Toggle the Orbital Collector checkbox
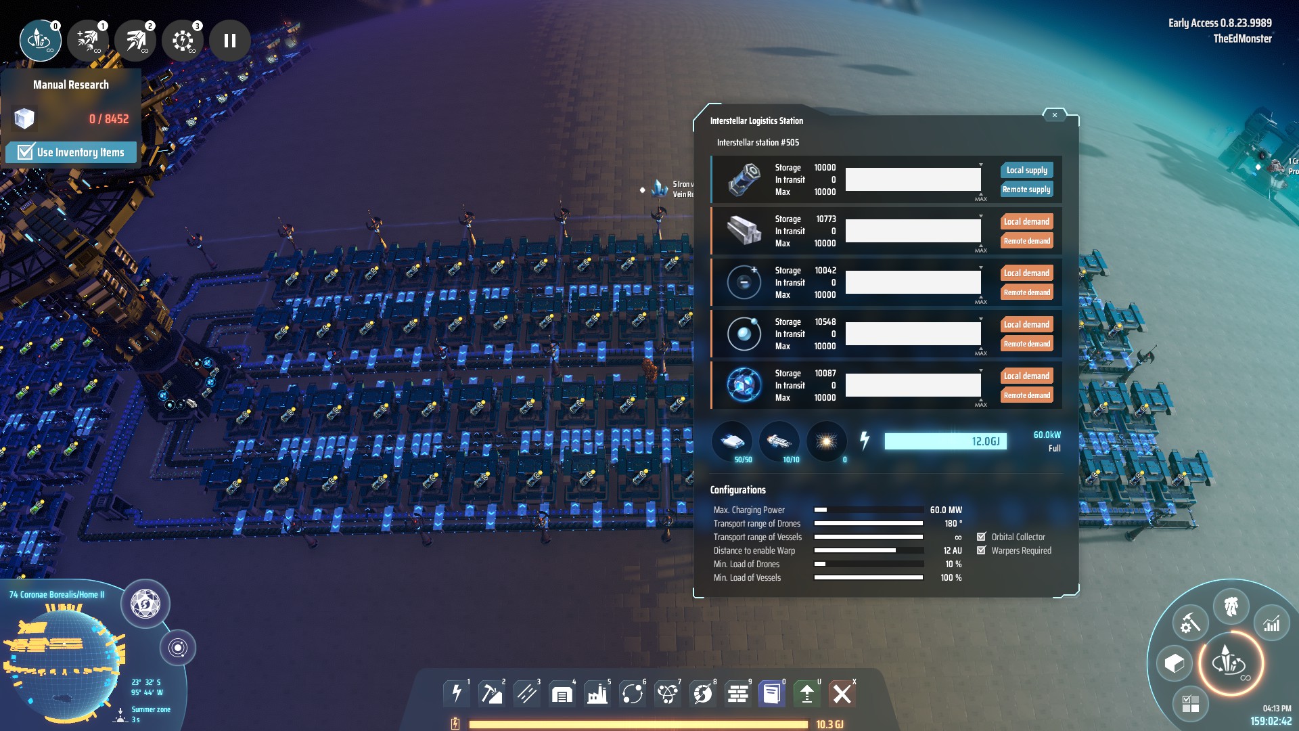 tap(981, 537)
